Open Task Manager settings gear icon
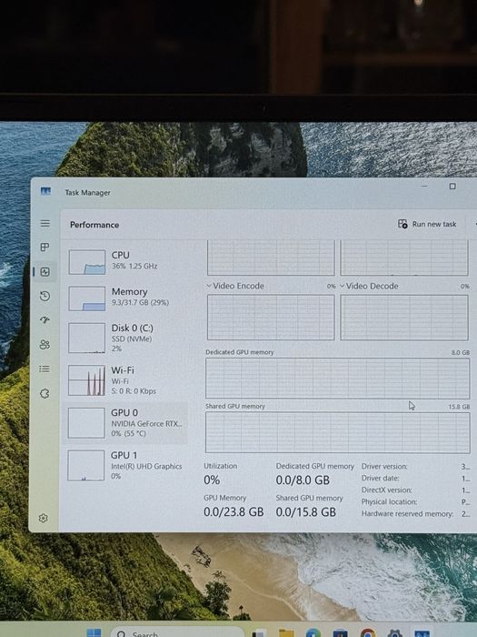 pyautogui.click(x=44, y=518)
